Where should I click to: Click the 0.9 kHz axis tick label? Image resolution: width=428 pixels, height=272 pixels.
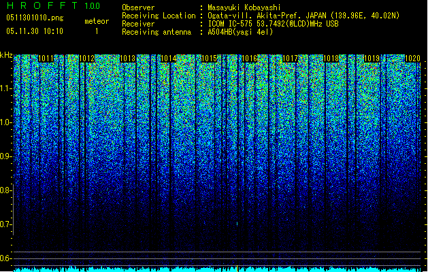[6, 156]
